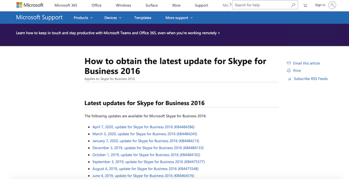Open the June 4, 2019 update KB4464576
The image size is (349, 179).
(143, 176)
